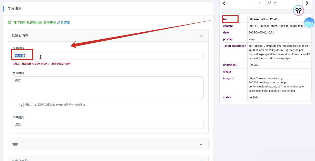The image size is (315, 161).
Task: Click the 文章内容 text area
Action: click(x=108, y=88)
